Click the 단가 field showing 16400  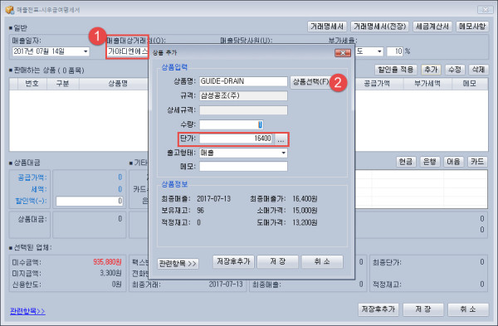[x=236, y=139]
